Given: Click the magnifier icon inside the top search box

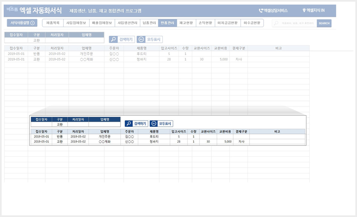Looking at the screenshot, I should 276,23.
